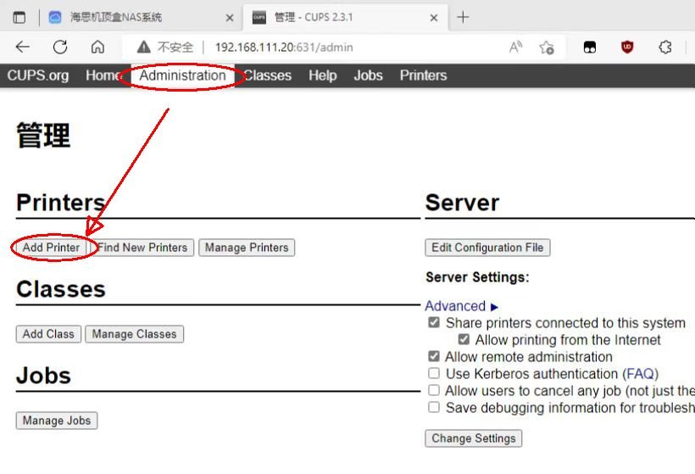695x474 pixels.
Task: Go to the browser home page icon
Action: click(x=97, y=47)
